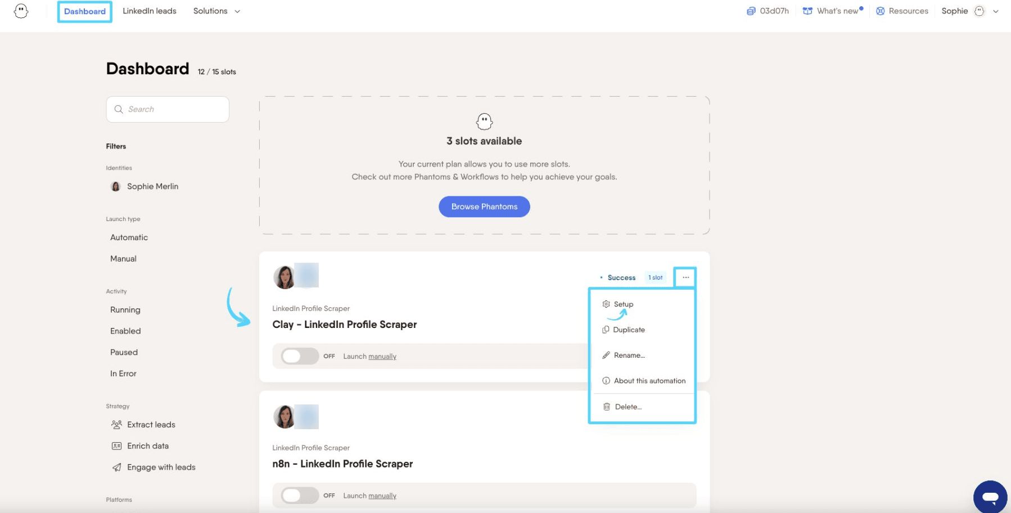1011x513 pixels.
Task: Open Clay - LinkedIn Profile Scraper title
Action: 345,325
